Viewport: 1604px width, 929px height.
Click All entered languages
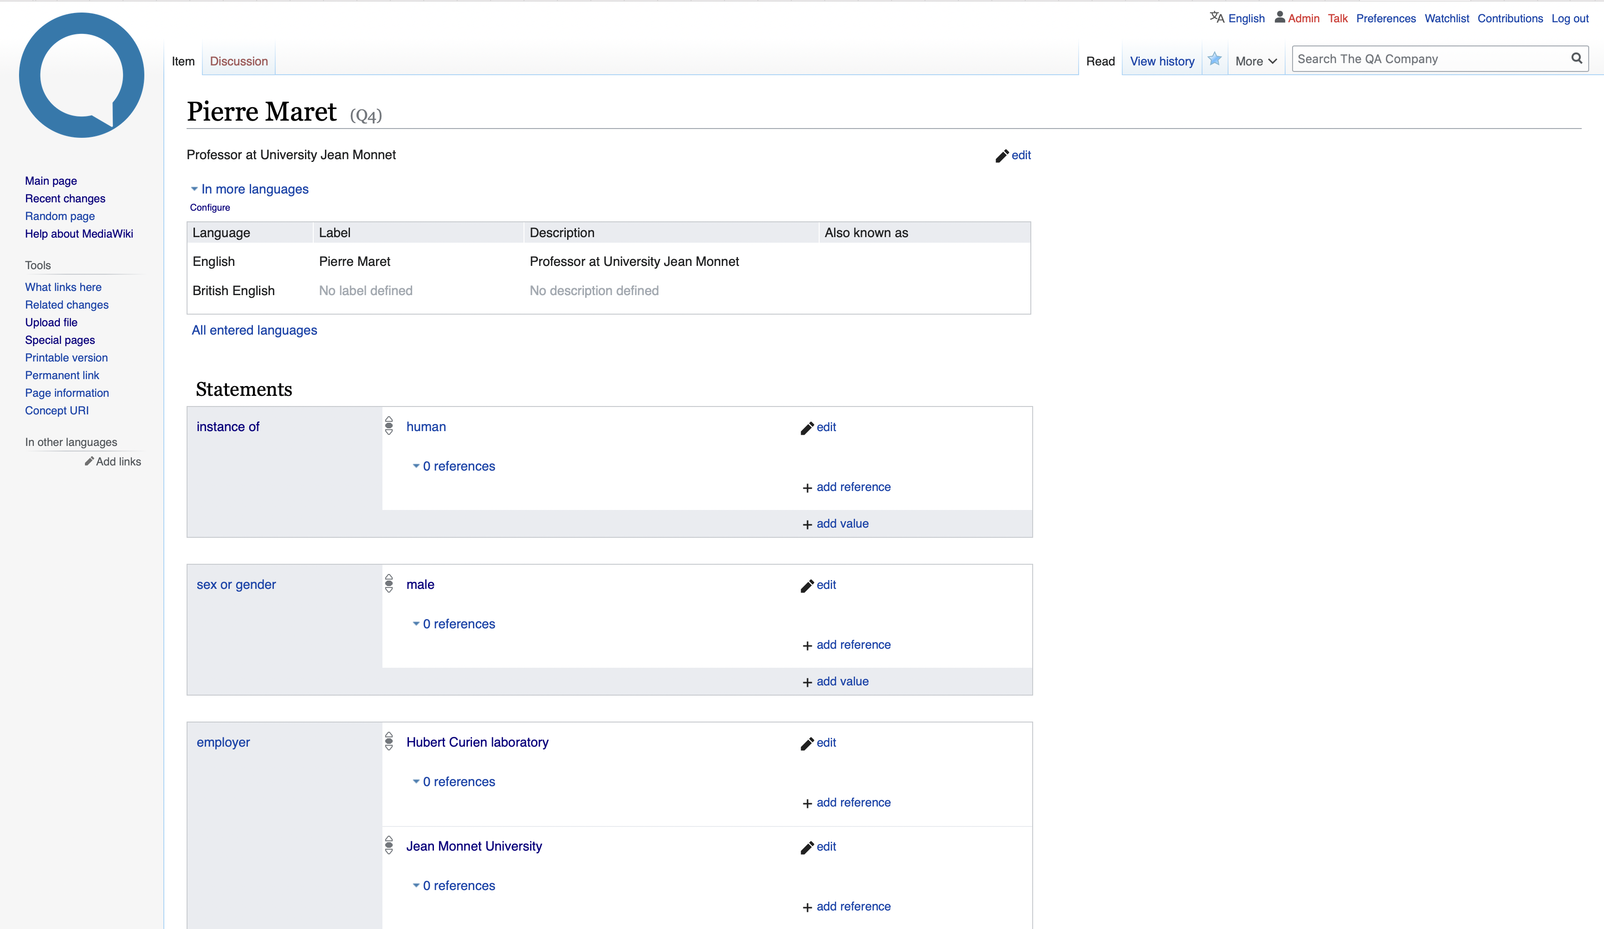[255, 330]
